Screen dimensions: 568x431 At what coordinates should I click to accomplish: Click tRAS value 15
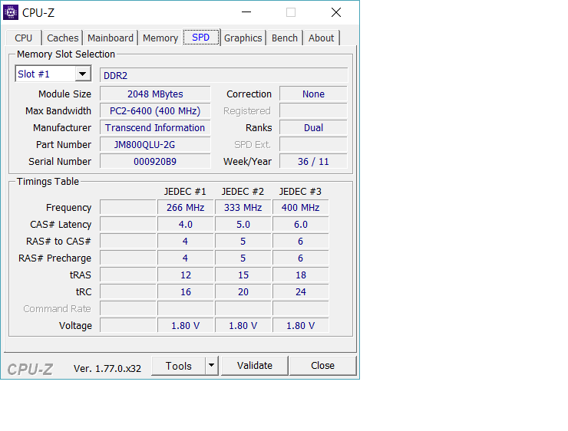click(243, 275)
